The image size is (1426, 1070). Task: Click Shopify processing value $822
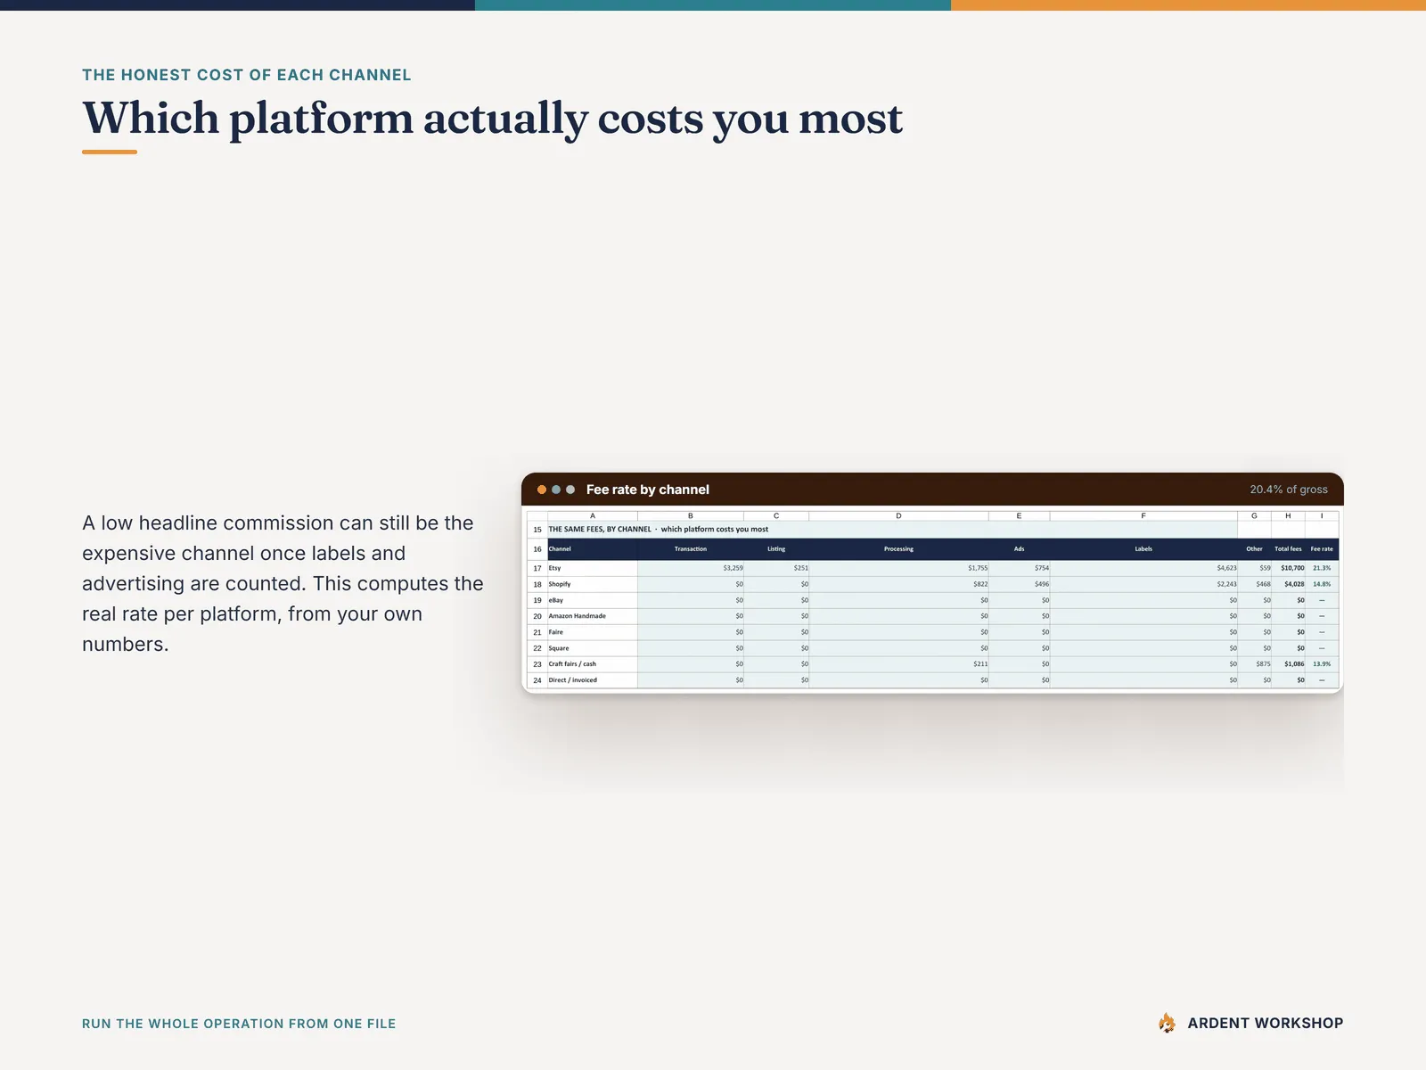(980, 584)
